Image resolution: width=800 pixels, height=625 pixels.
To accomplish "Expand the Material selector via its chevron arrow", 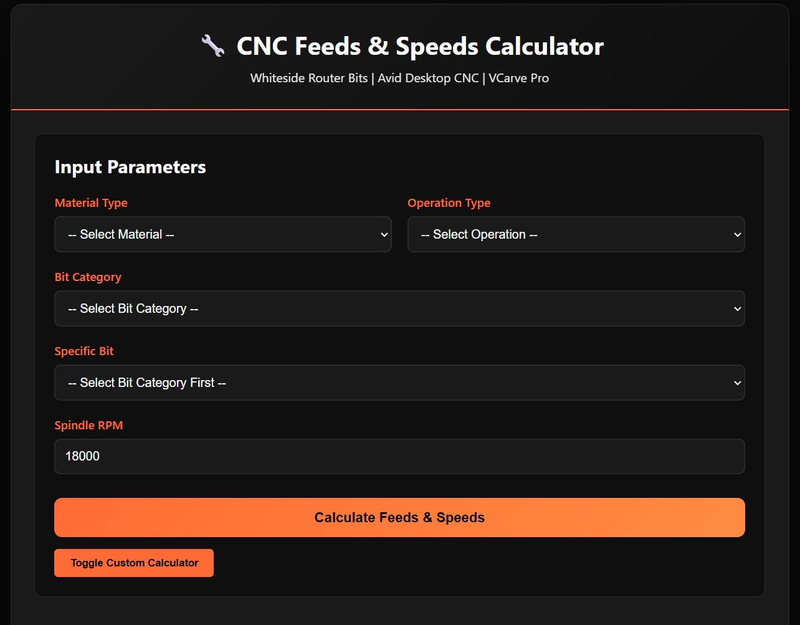I will pos(383,234).
